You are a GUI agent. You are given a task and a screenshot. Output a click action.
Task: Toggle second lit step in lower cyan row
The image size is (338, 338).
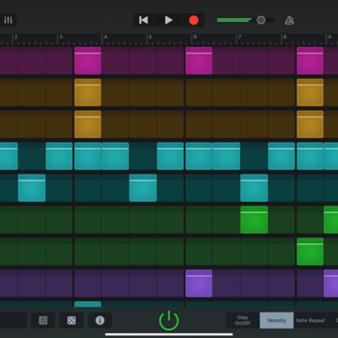pyautogui.click(x=143, y=188)
